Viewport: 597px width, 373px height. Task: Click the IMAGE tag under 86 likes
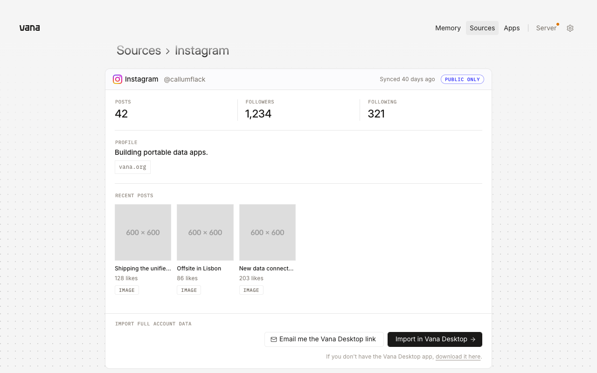pos(189,290)
